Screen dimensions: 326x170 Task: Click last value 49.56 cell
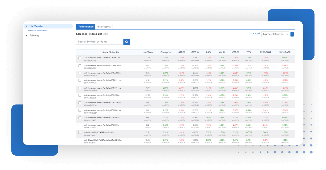(x=148, y=95)
